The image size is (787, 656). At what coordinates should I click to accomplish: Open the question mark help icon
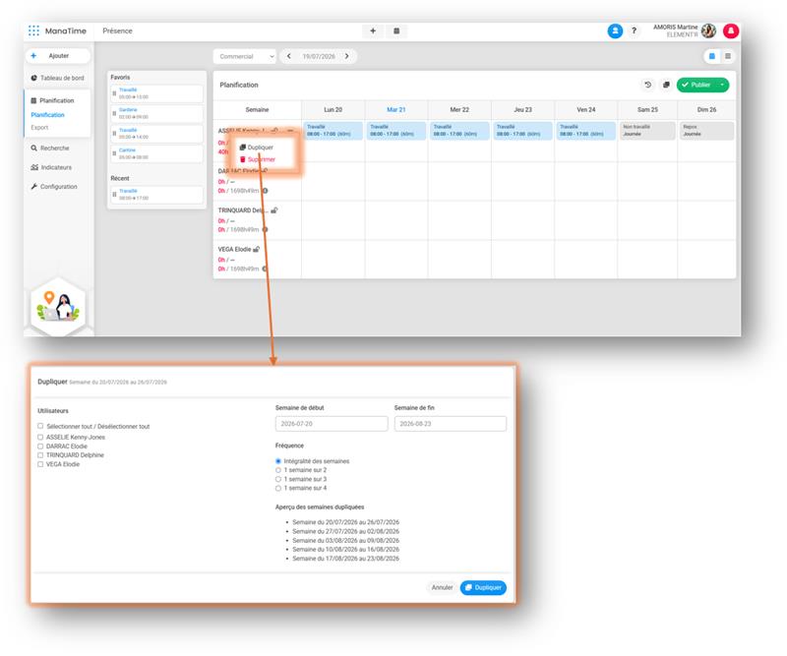tap(634, 31)
